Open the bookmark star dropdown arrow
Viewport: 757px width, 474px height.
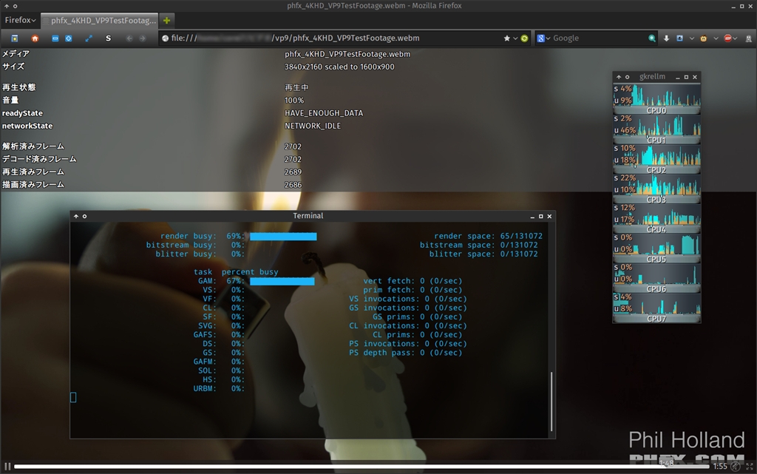[x=515, y=38]
